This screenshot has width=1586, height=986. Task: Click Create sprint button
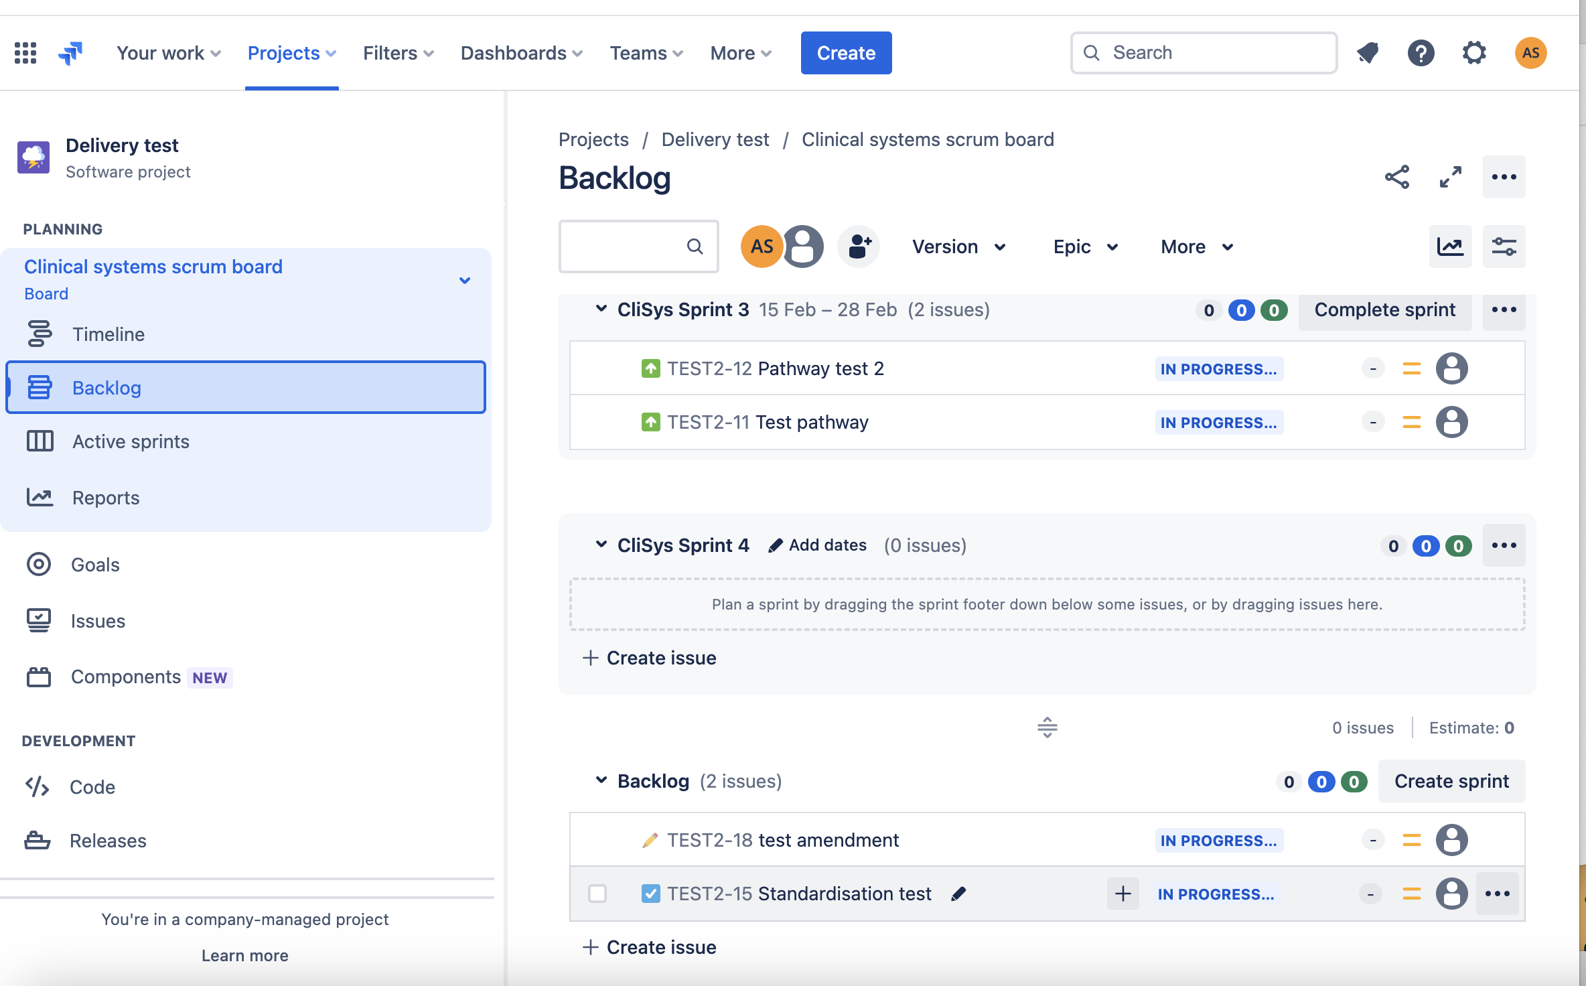click(1451, 781)
